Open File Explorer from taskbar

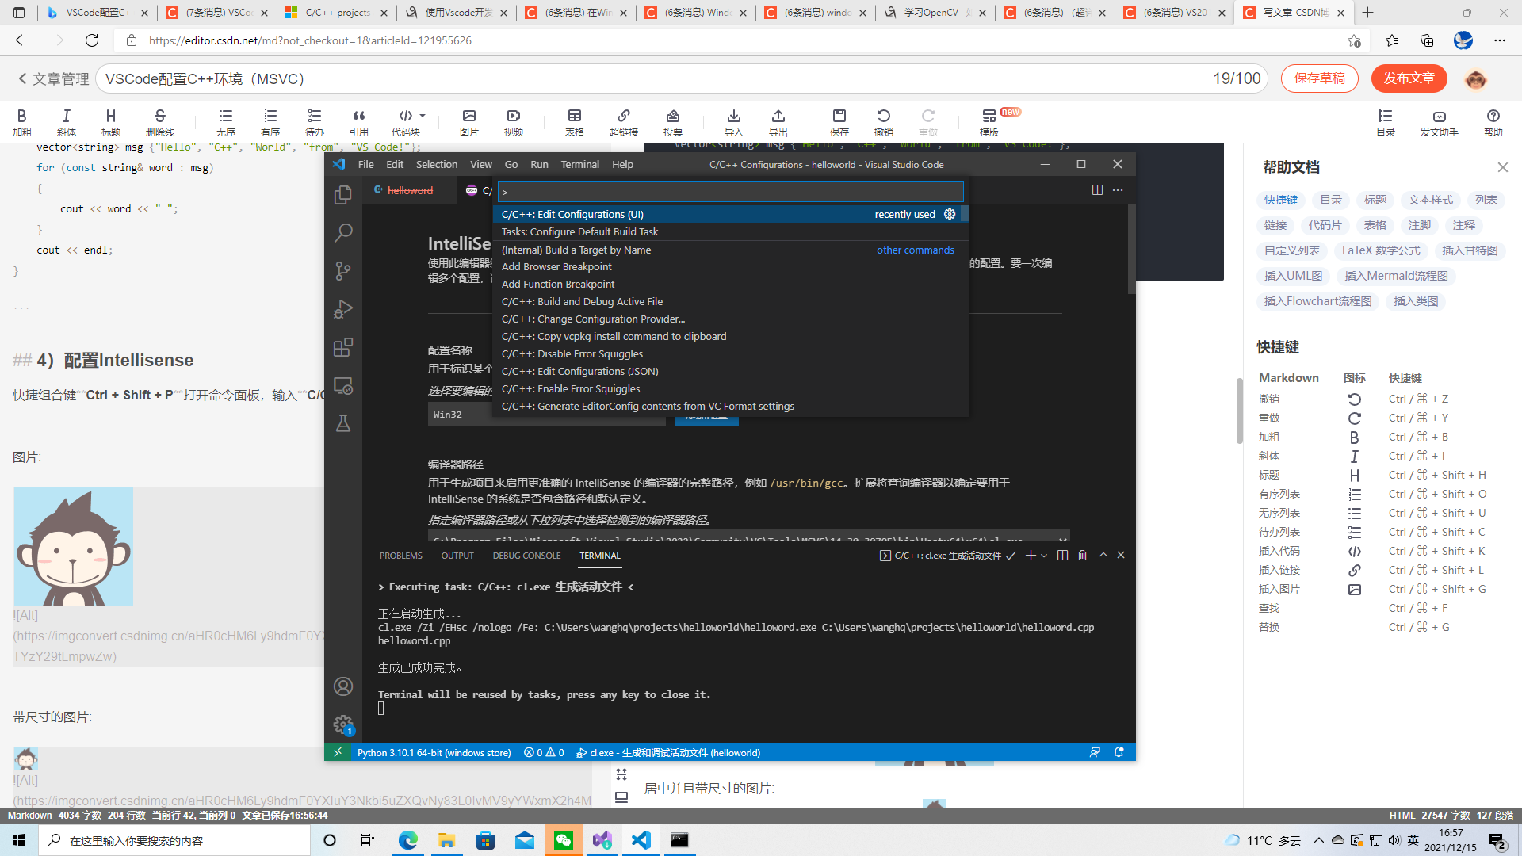tap(447, 840)
